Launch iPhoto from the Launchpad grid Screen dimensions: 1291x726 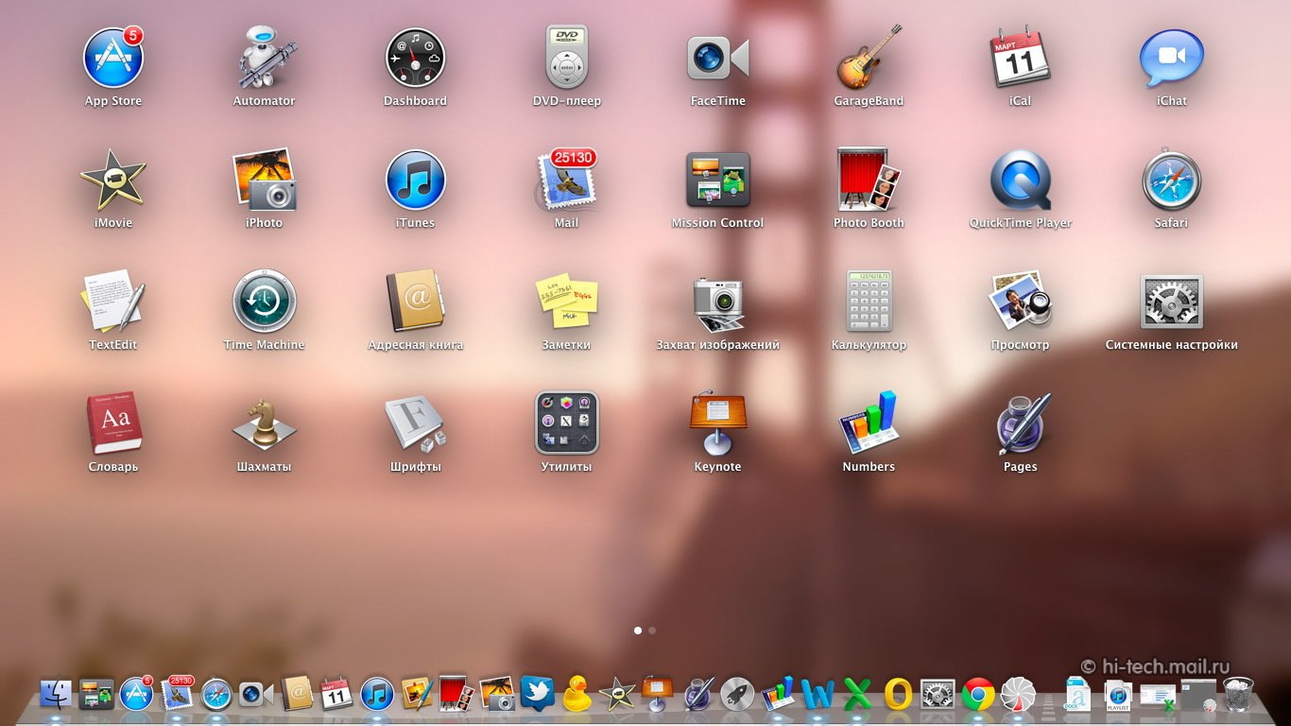point(265,180)
